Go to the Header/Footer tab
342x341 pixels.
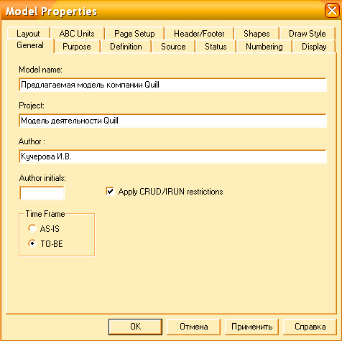pyautogui.click(x=199, y=34)
